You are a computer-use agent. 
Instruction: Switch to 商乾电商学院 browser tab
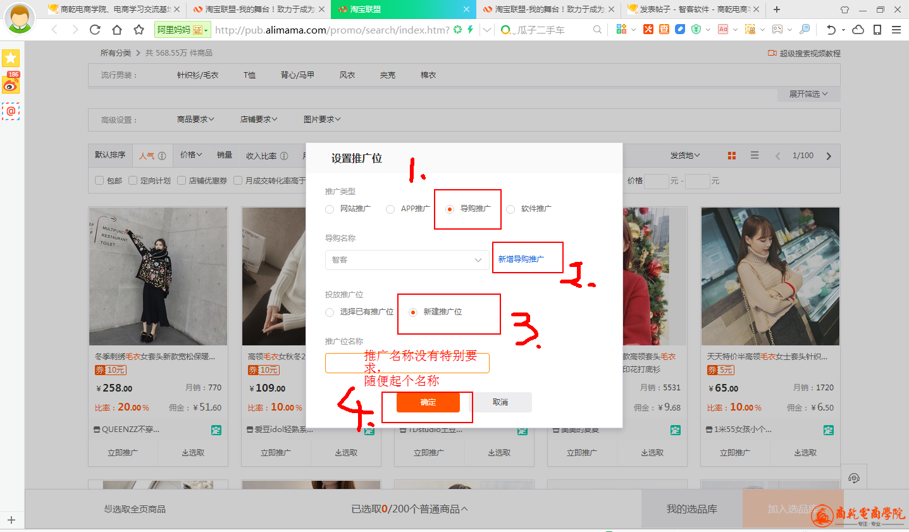click(x=114, y=9)
